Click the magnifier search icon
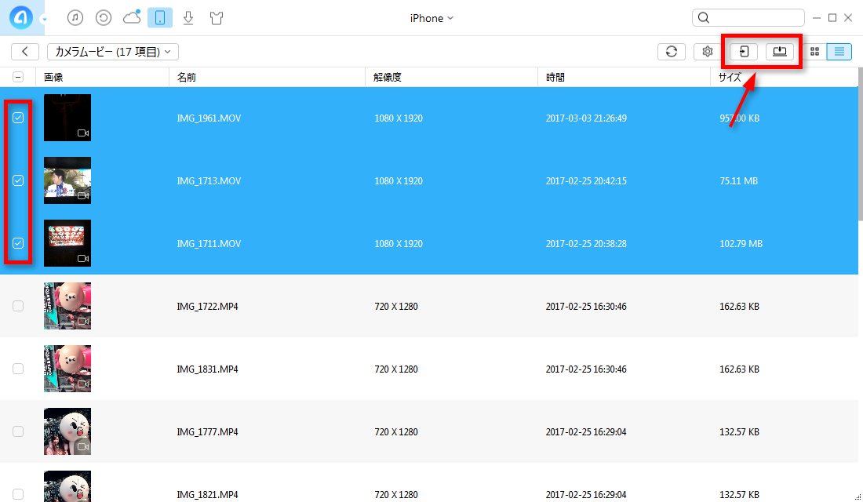863x502 pixels. click(x=704, y=17)
